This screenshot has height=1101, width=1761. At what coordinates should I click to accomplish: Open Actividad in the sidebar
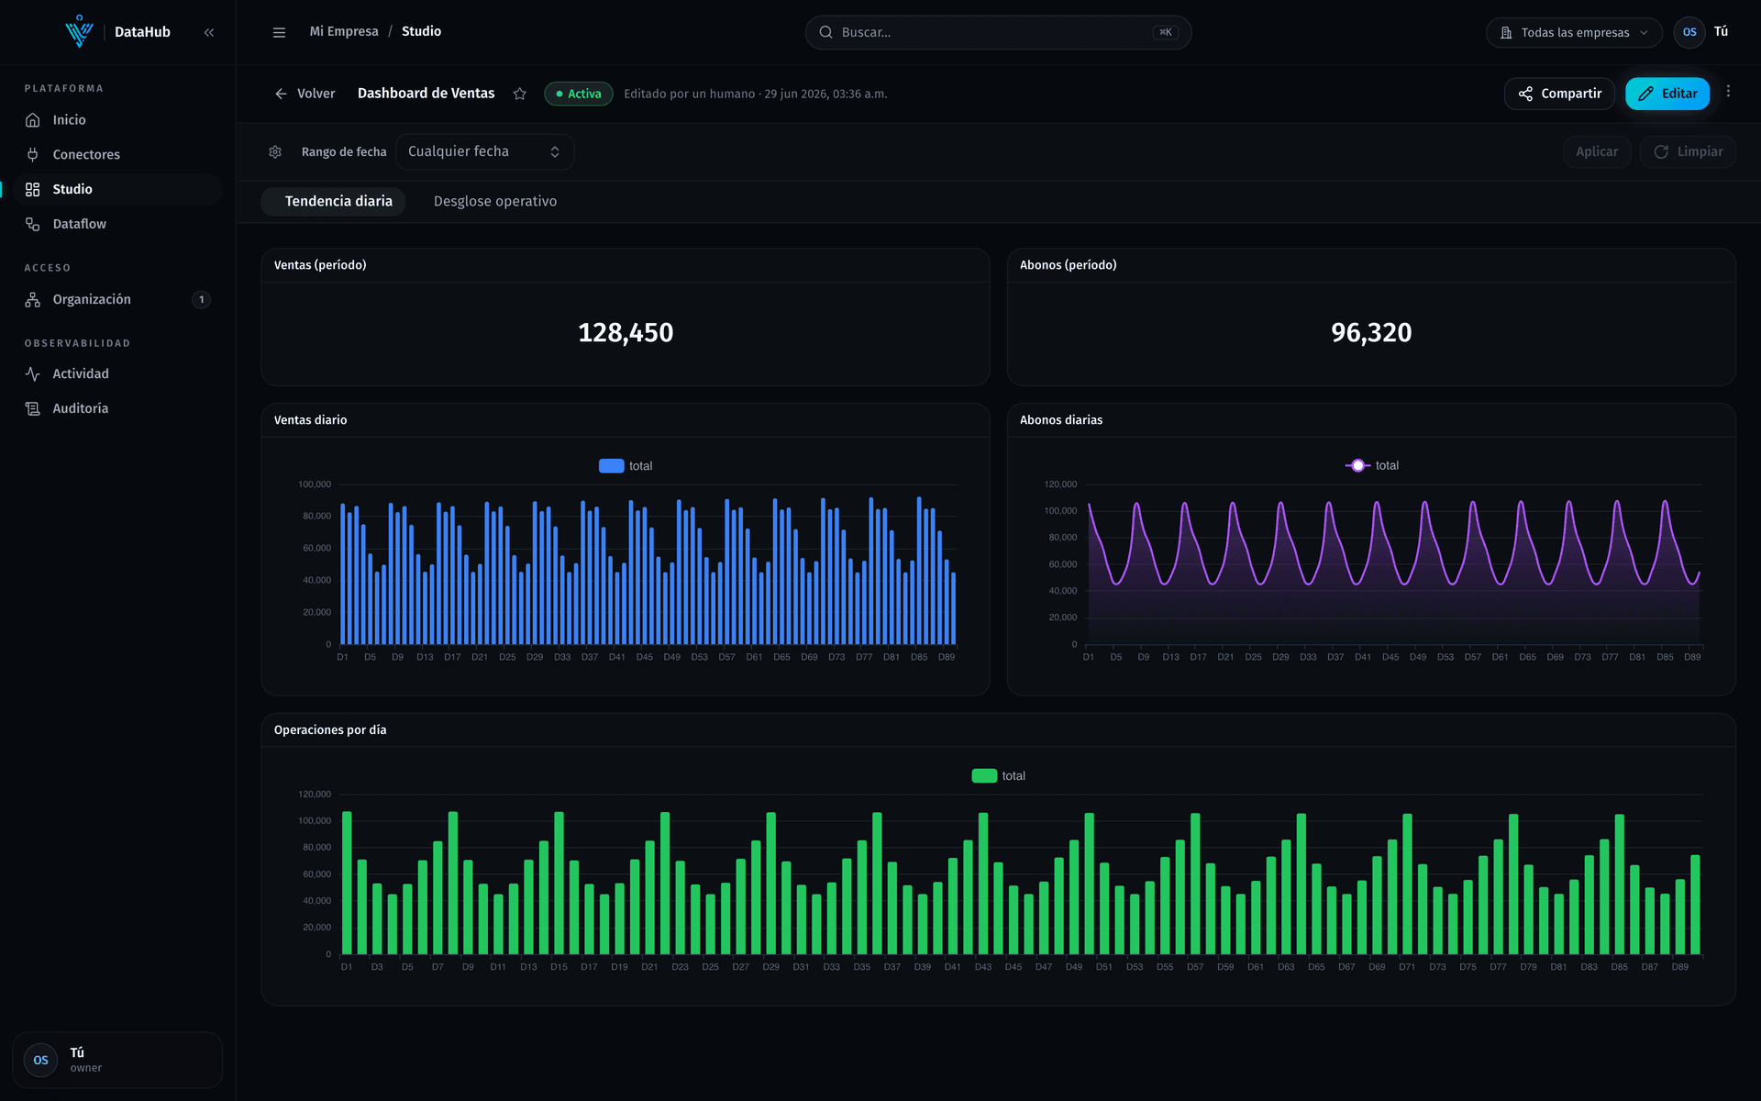117,373
